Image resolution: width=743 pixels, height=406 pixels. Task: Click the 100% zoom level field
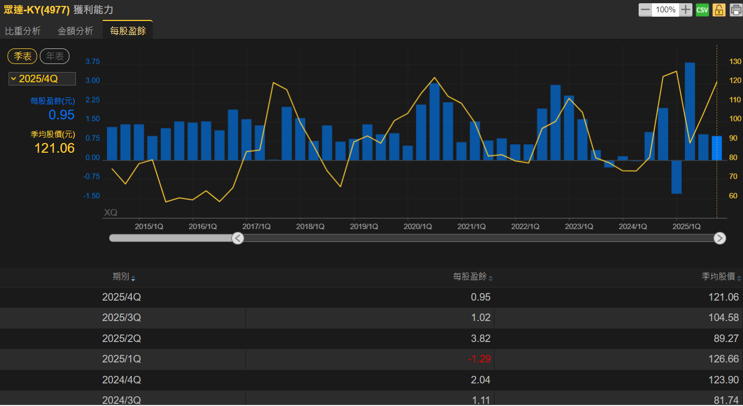(x=666, y=10)
